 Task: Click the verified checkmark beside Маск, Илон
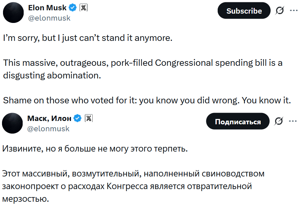click(77, 118)
